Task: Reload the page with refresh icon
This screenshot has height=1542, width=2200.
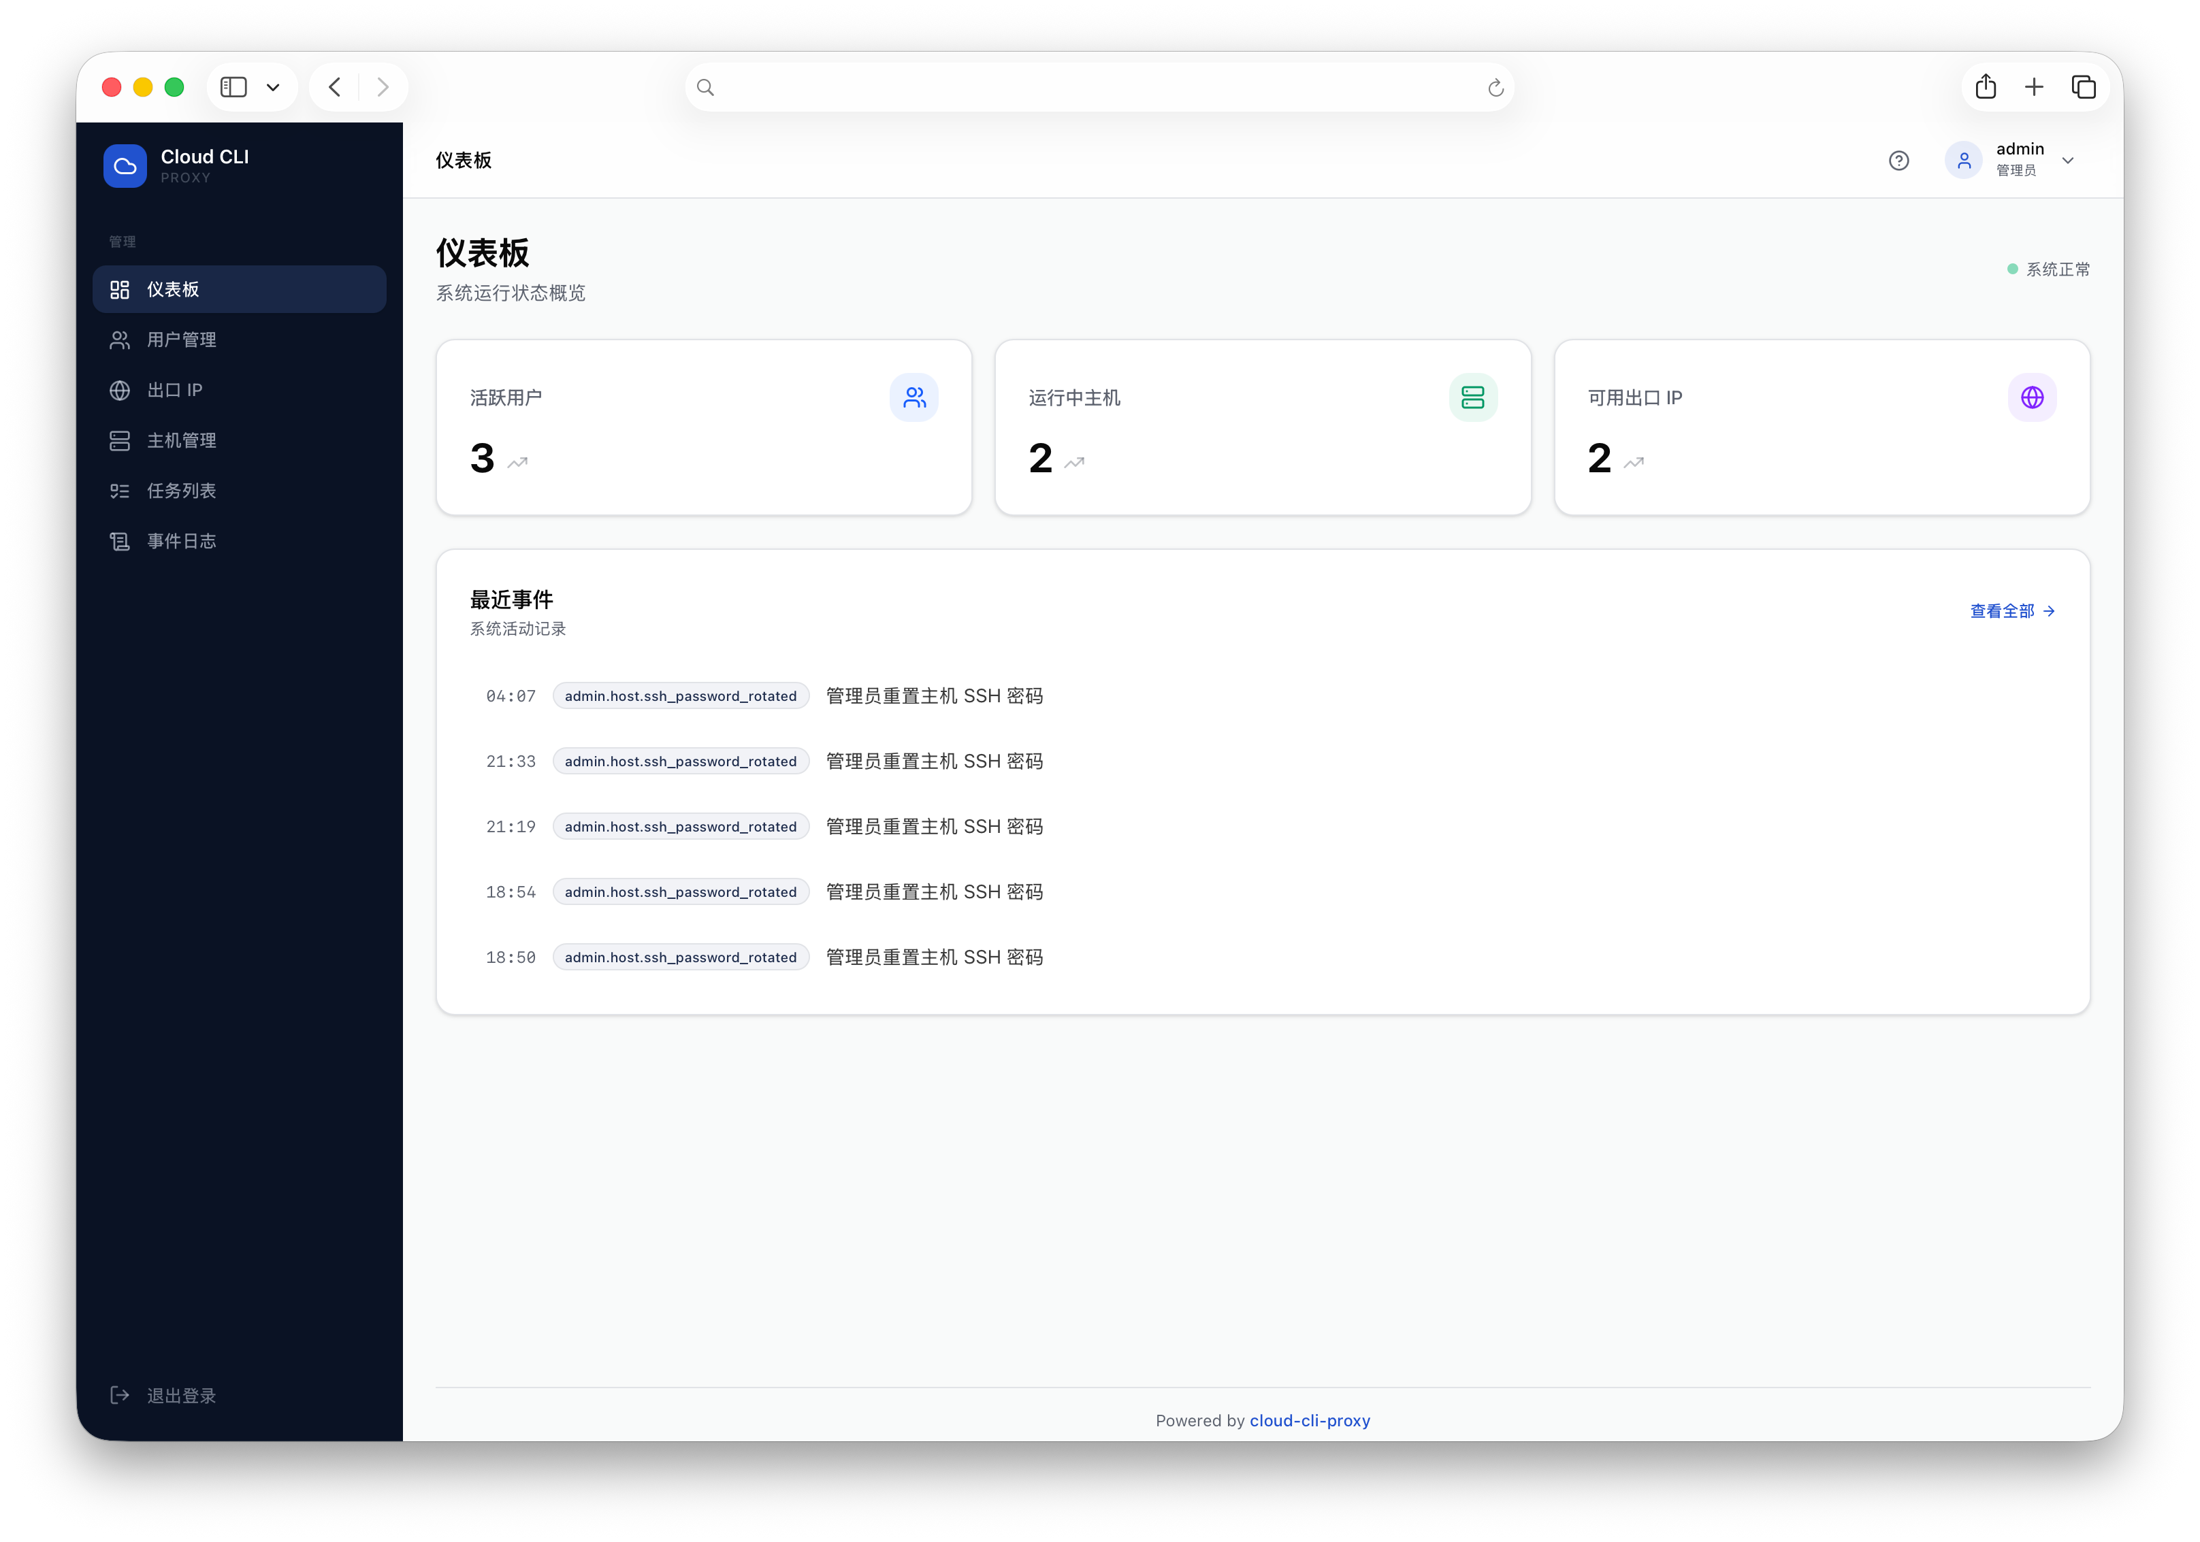Action: 1495,88
